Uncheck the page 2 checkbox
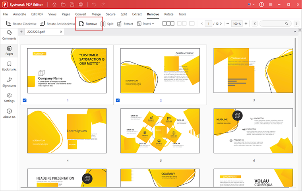 coord(118,100)
